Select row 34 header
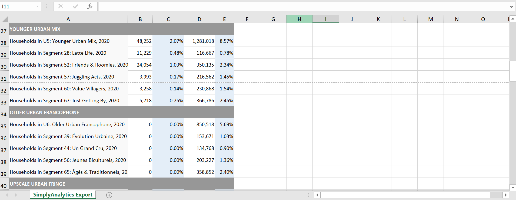Image resolution: width=516 pixels, height=200 pixels. click(x=4, y=112)
